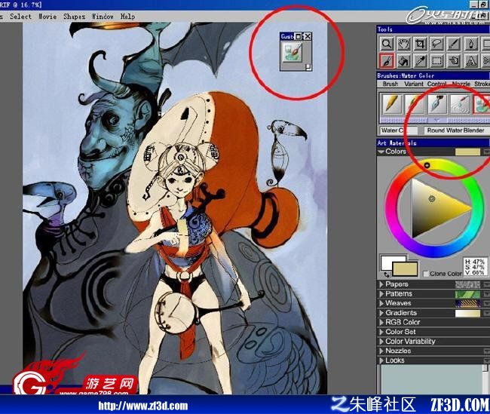490x414 pixels.
Task: Open the Help menu
Action: (128, 17)
